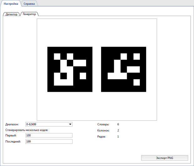Image resolution: width=194 pixels, height=166 pixels.
Task: Click the Рядов value 1
Action: pos(118,137)
